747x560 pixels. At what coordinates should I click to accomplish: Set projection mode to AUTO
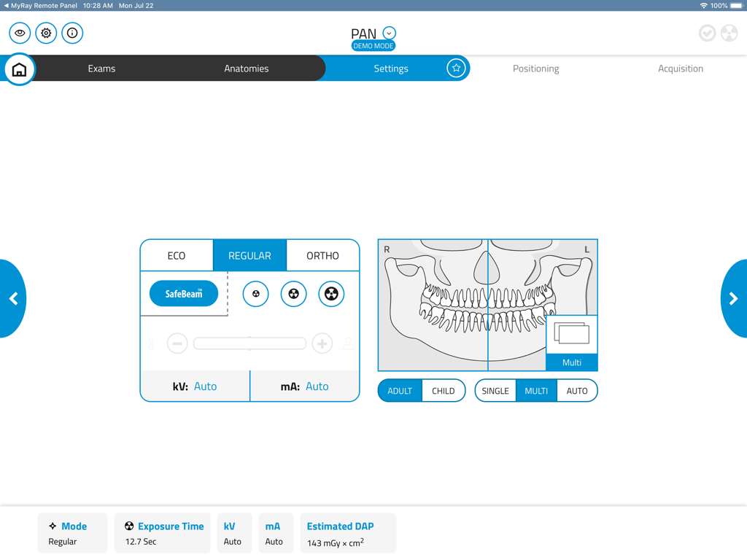click(x=577, y=390)
